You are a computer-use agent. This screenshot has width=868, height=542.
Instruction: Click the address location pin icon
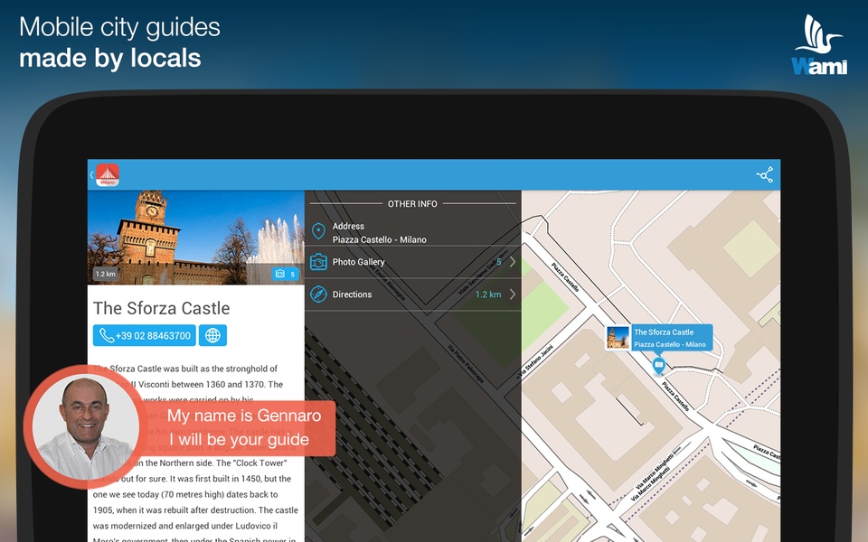pyautogui.click(x=318, y=231)
